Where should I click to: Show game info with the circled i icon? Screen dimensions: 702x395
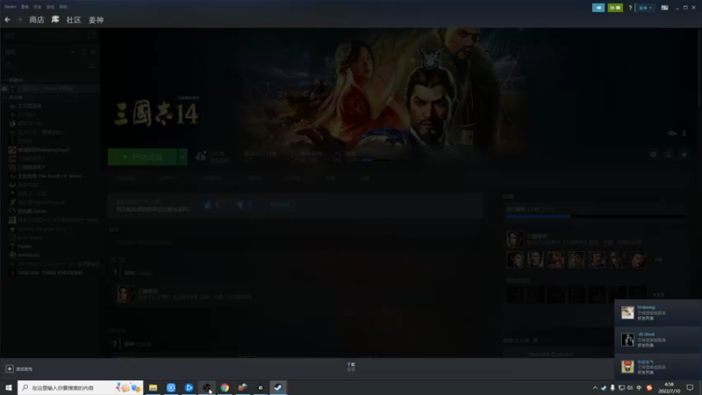(669, 154)
